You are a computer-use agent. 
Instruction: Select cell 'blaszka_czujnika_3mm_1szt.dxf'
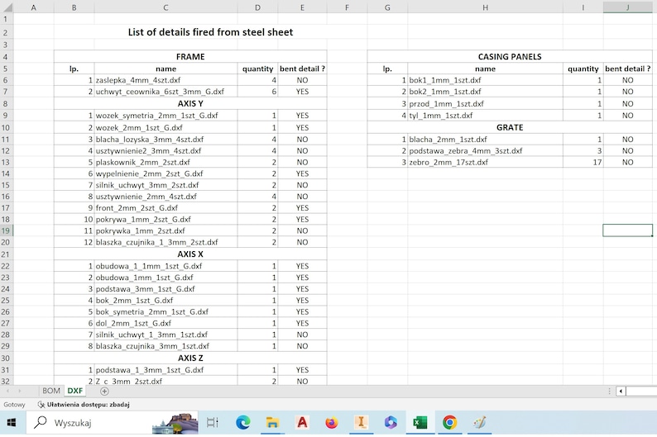[x=165, y=346]
